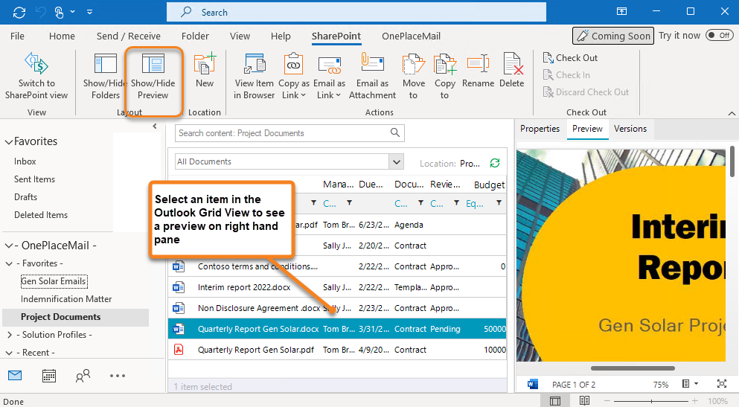Click full screen icon in preview footer
The width and height of the screenshot is (739, 407).
(722, 384)
